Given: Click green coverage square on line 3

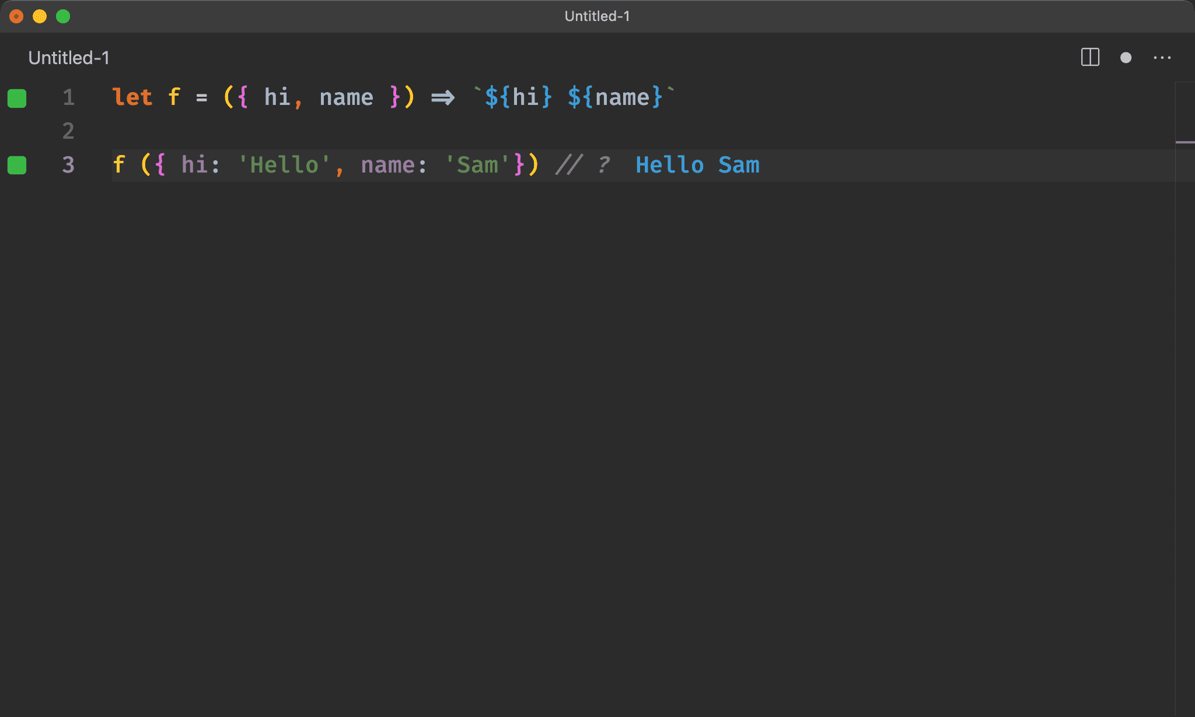Looking at the screenshot, I should (x=17, y=165).
